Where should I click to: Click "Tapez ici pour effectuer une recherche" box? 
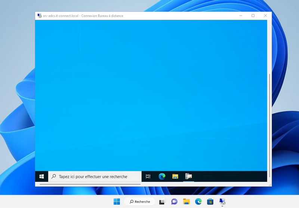pos(95,177)
